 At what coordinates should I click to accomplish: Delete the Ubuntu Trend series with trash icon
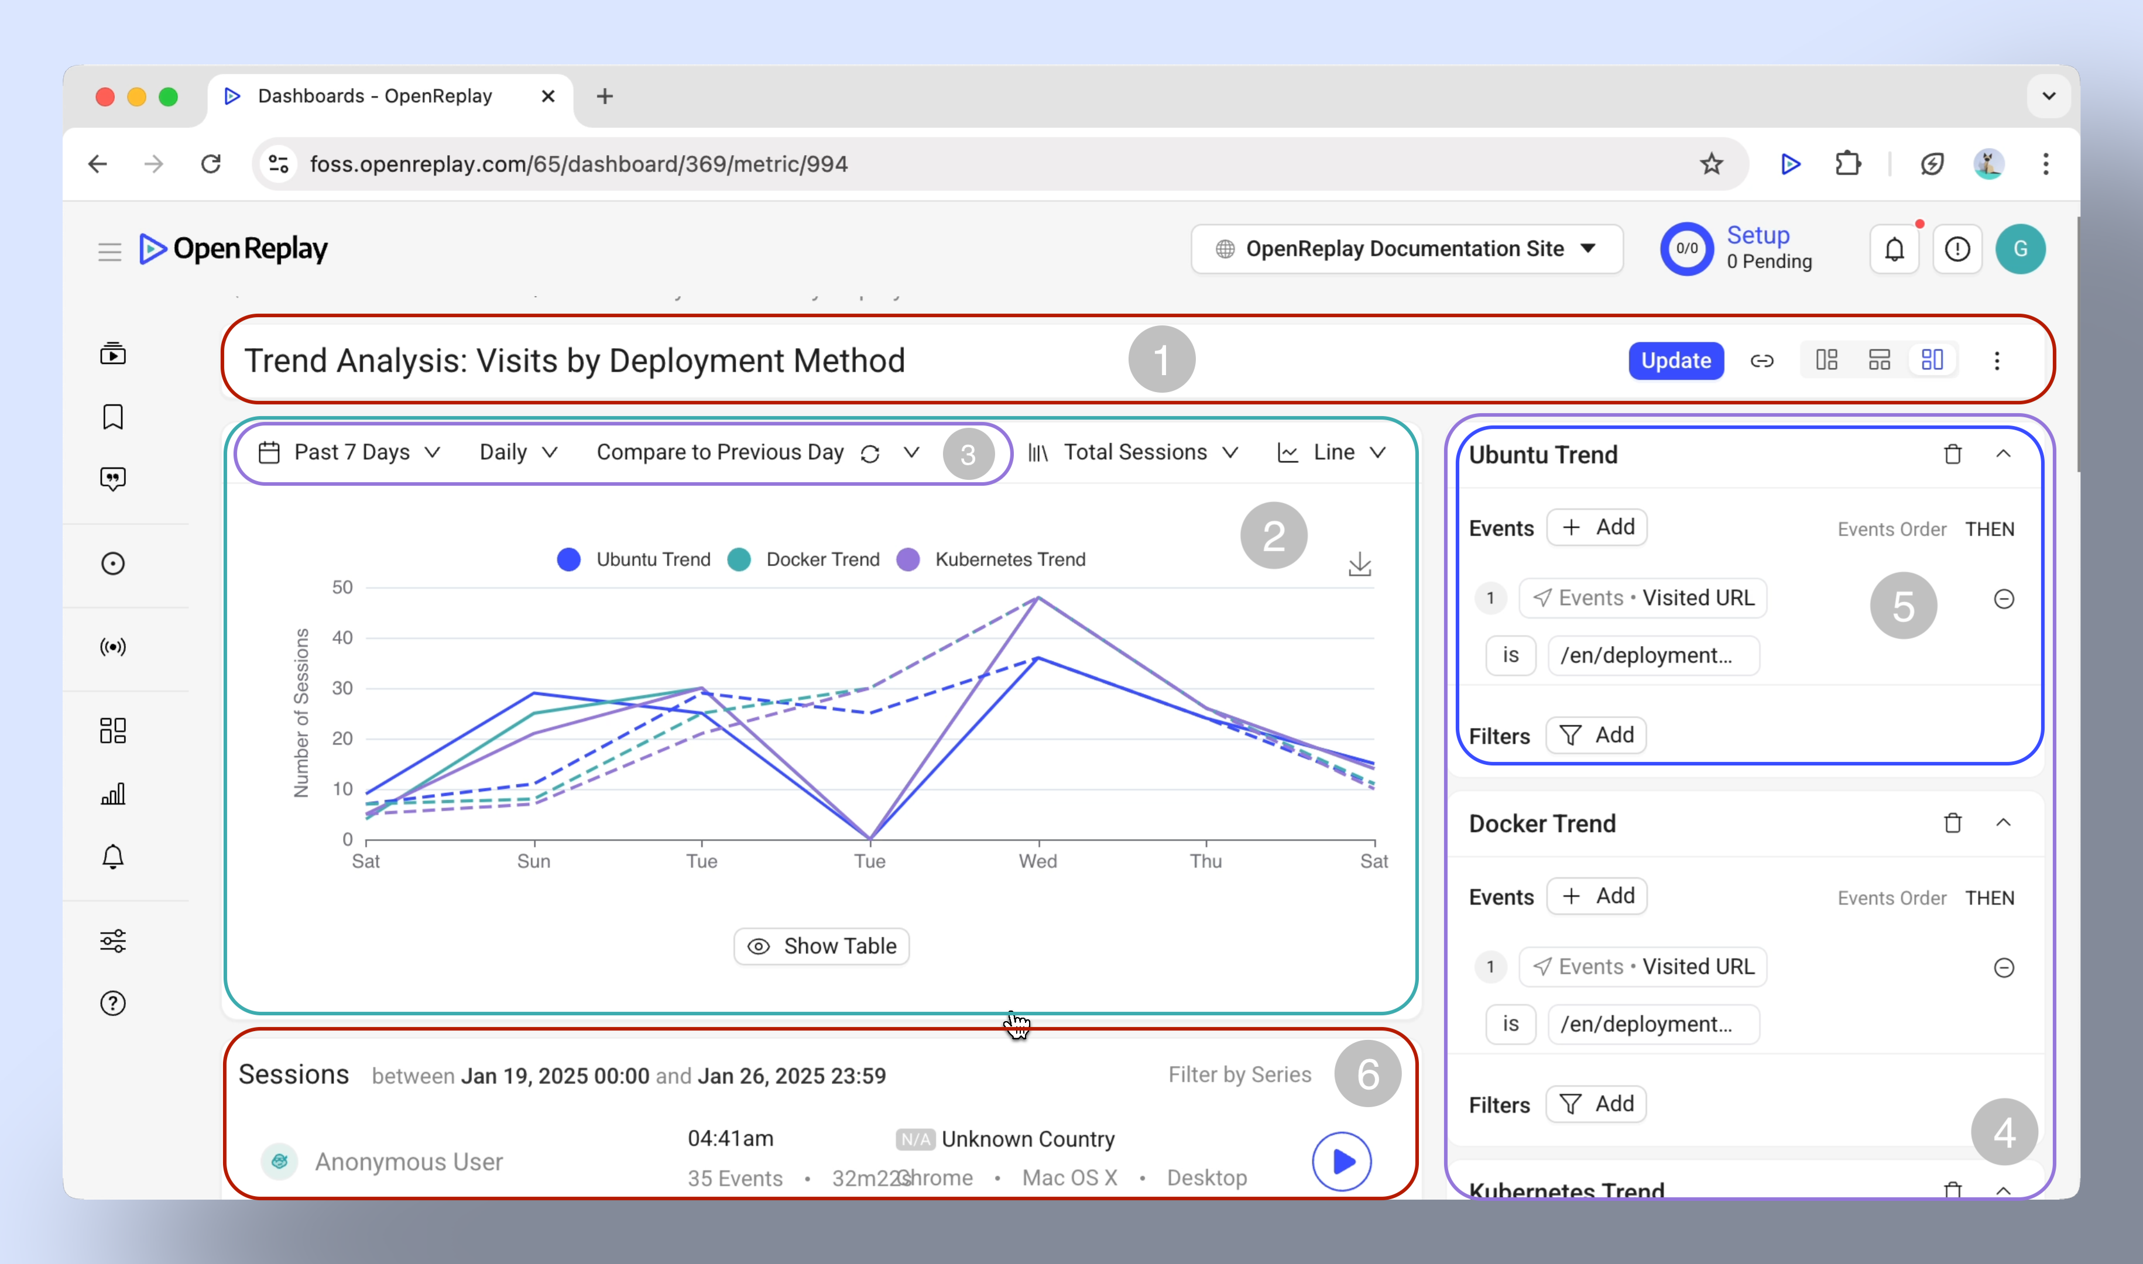(1952, 454)
